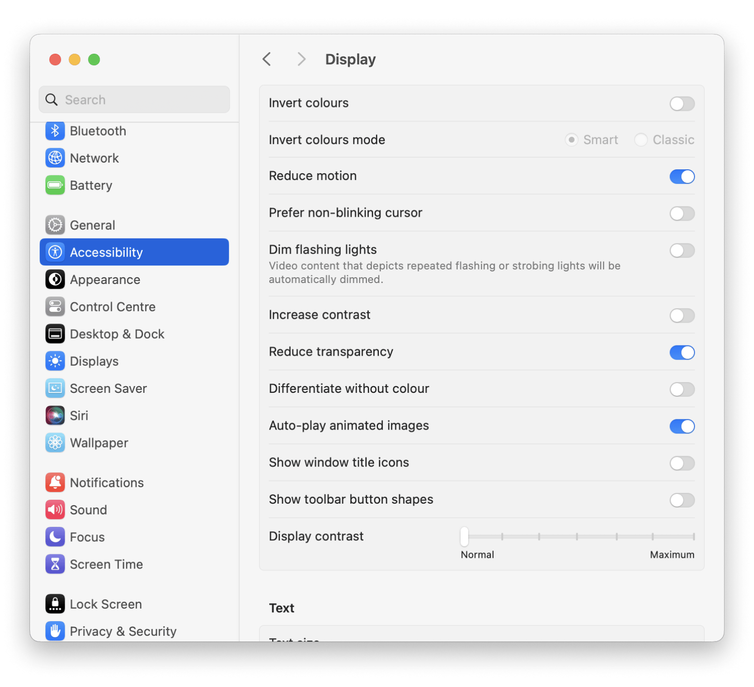Click the Screen Time hourglass icon
Image resolution: width=754 pixels, height=687 pixels.
pyautogui.click(x=55, y=564)
